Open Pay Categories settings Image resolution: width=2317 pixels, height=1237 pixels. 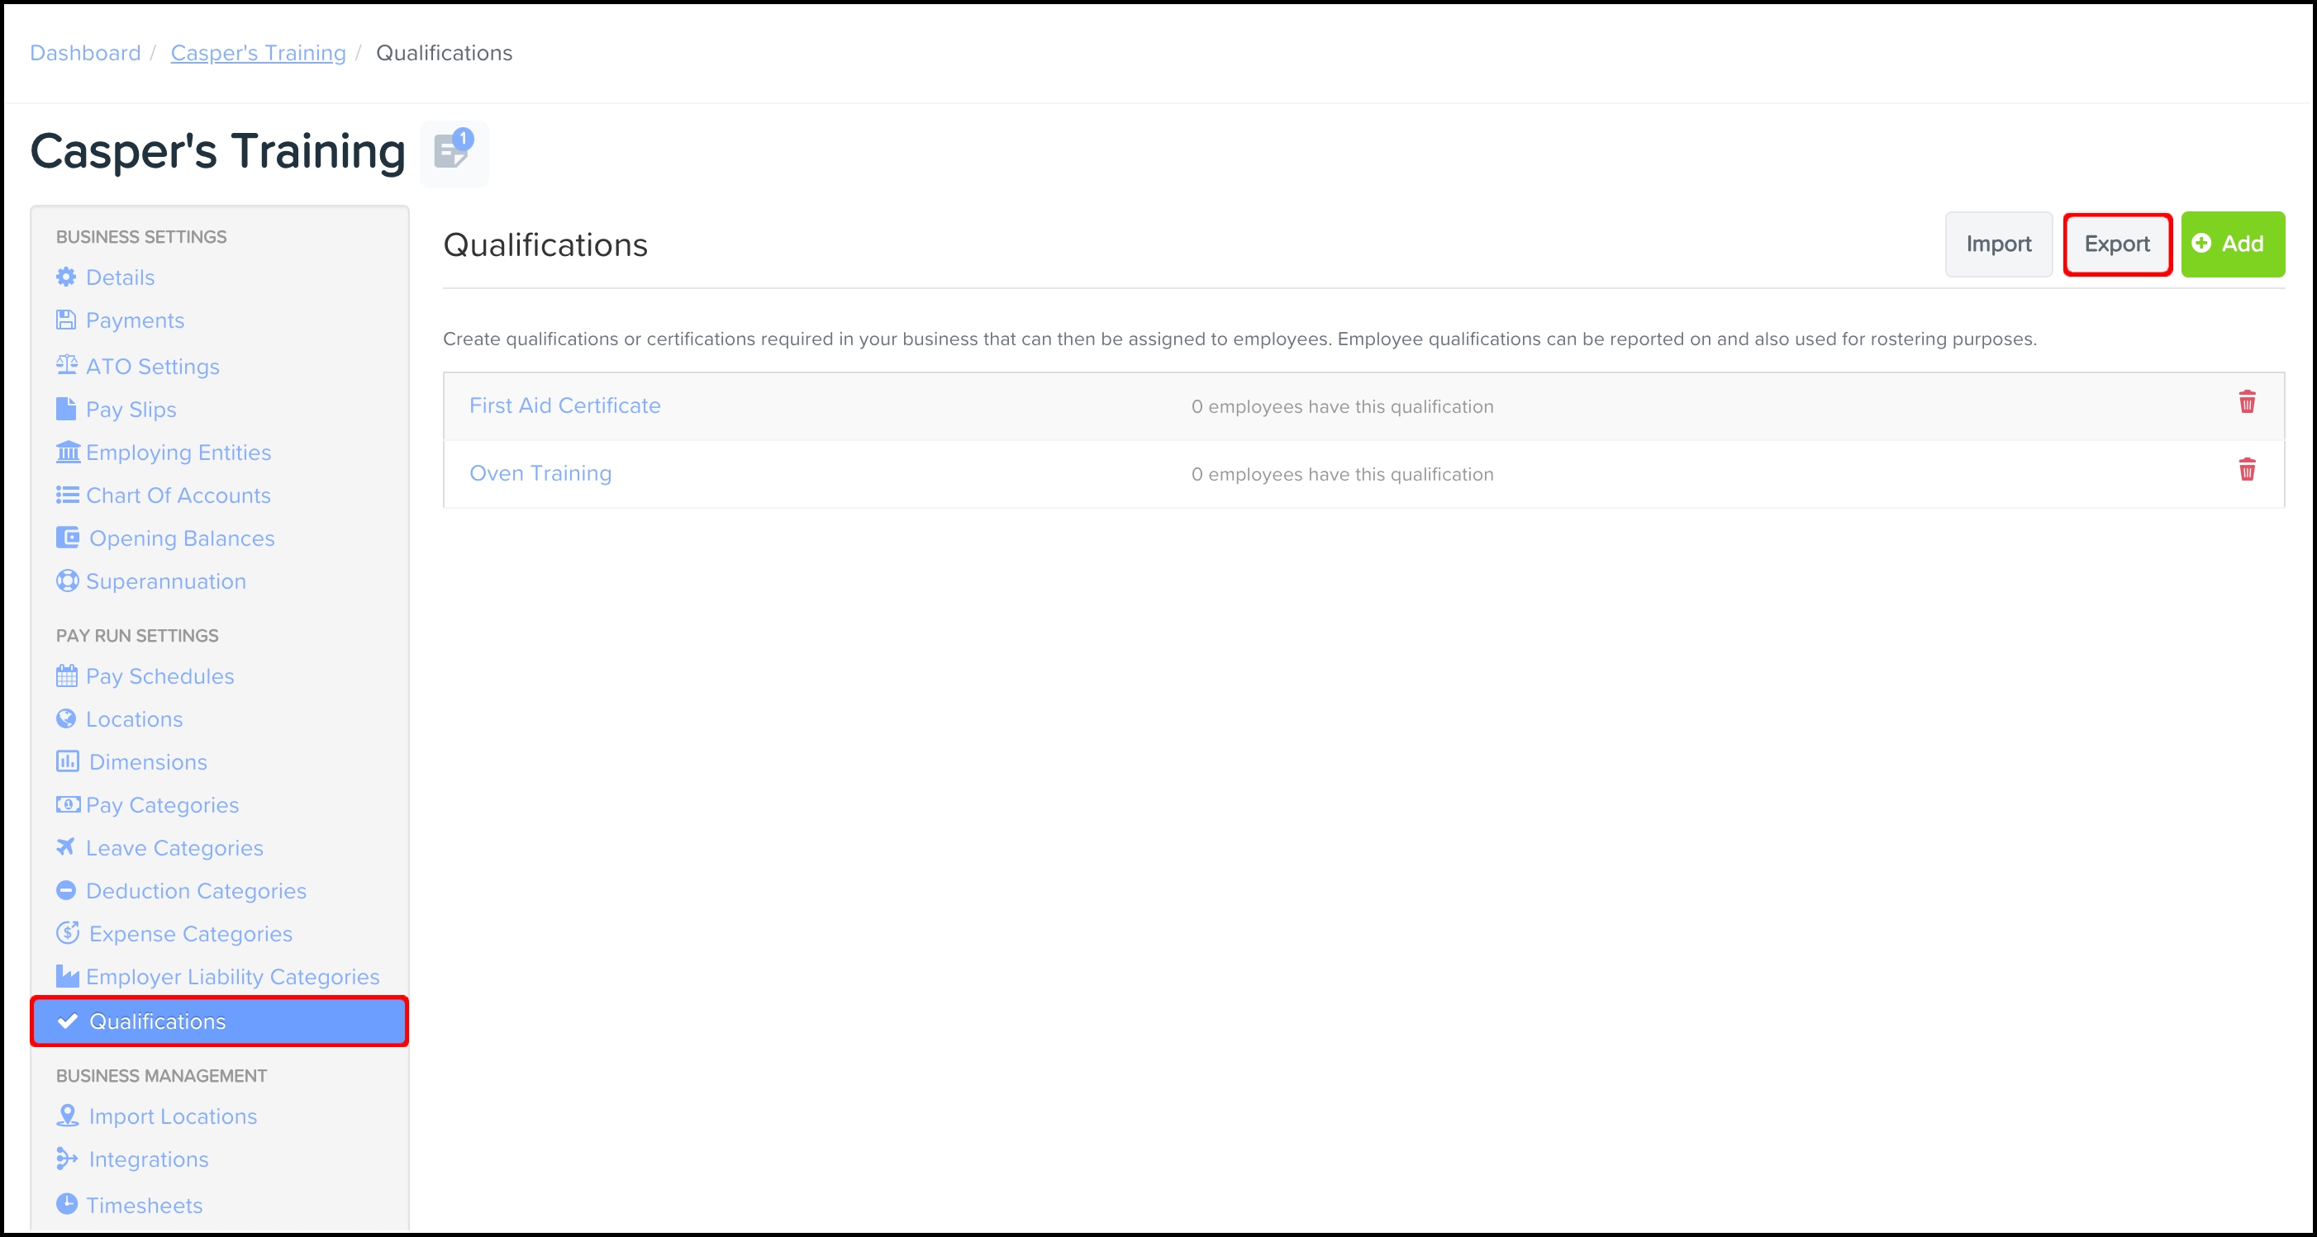point(162,805)
